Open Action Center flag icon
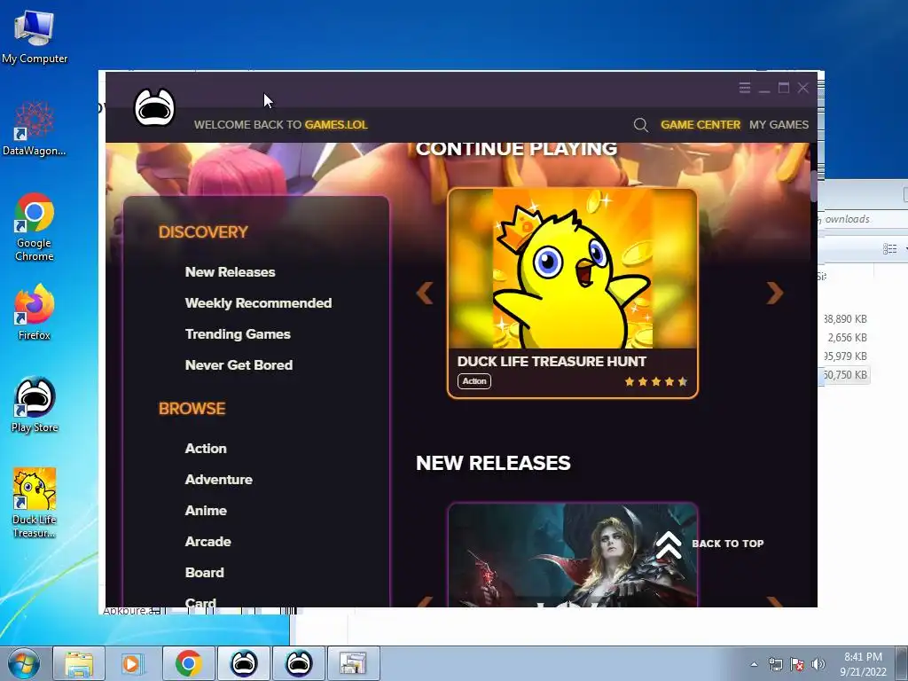 click(x=797, y=664)
